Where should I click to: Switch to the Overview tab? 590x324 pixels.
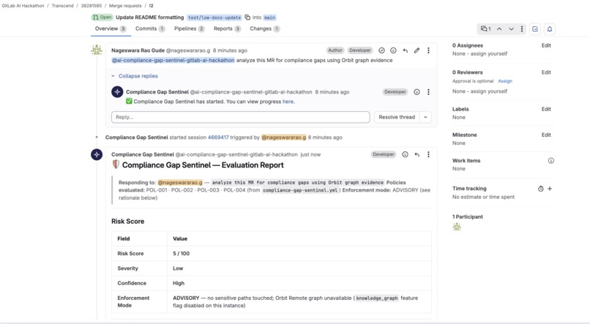click(x=111, y=29)
